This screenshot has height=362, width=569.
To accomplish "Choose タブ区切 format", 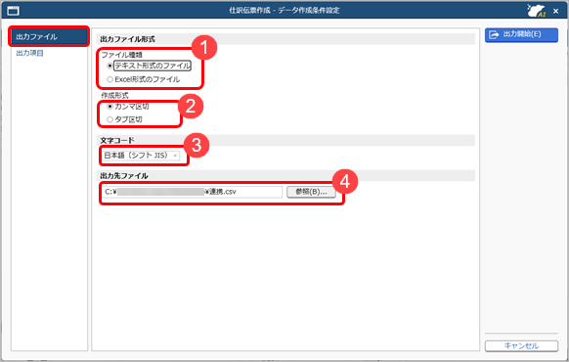I will [x=109, y=119].
